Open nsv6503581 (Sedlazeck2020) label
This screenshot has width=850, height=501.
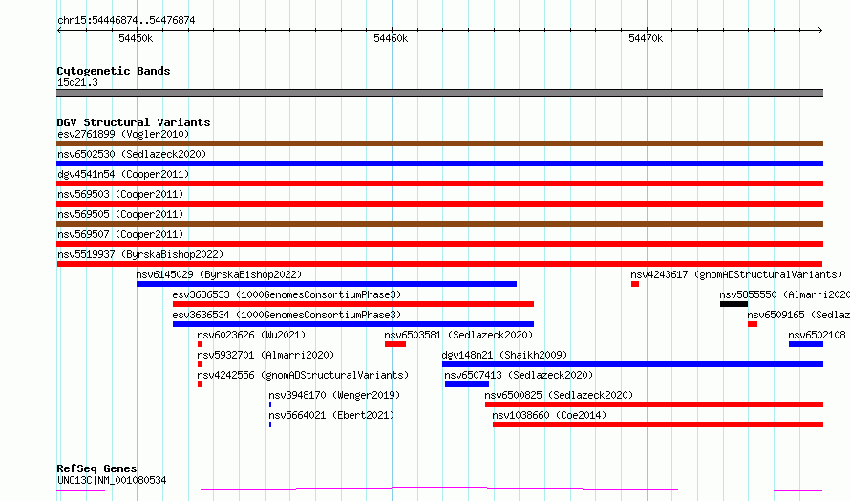click(458, 335)
